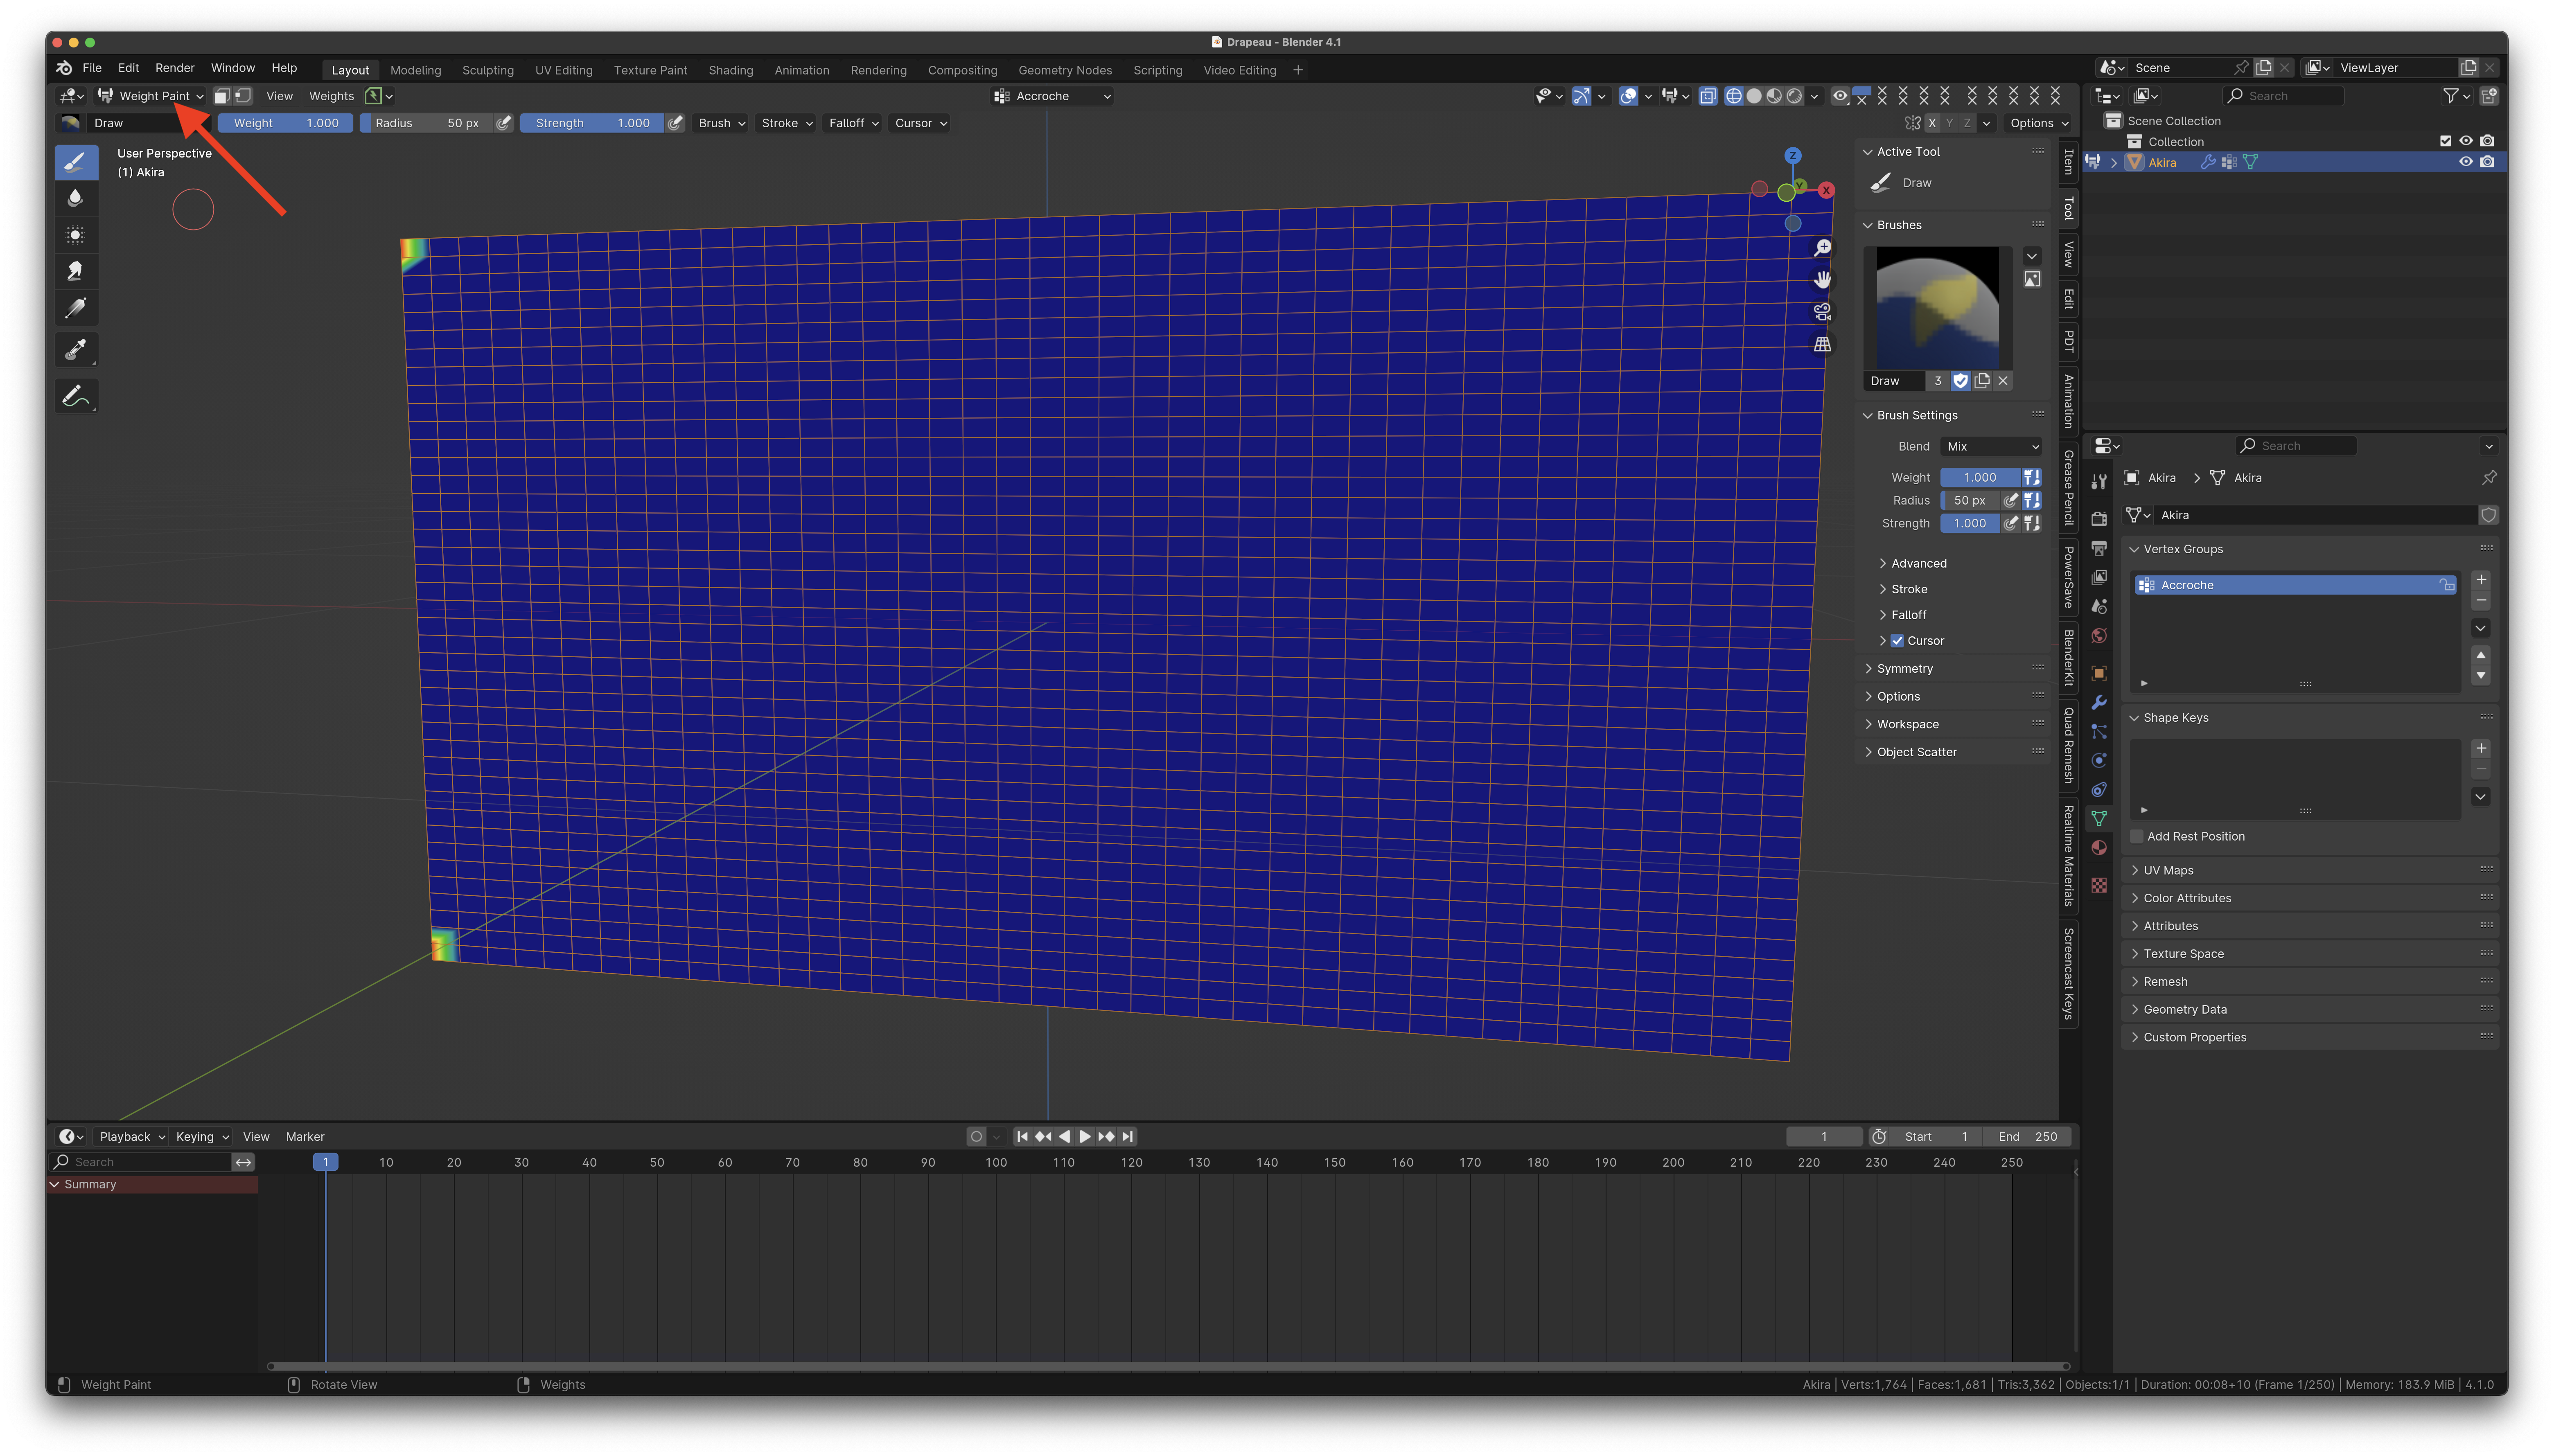
Task: Expand the Akira object in outliner
Action: 2113,162
